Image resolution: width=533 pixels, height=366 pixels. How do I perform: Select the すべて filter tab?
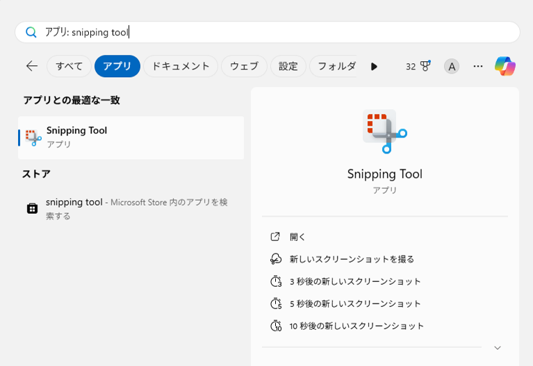69,66
